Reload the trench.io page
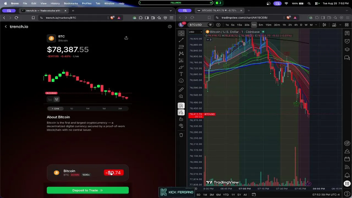Viewport: 352px width, 198px height. [x=16, y=18]
